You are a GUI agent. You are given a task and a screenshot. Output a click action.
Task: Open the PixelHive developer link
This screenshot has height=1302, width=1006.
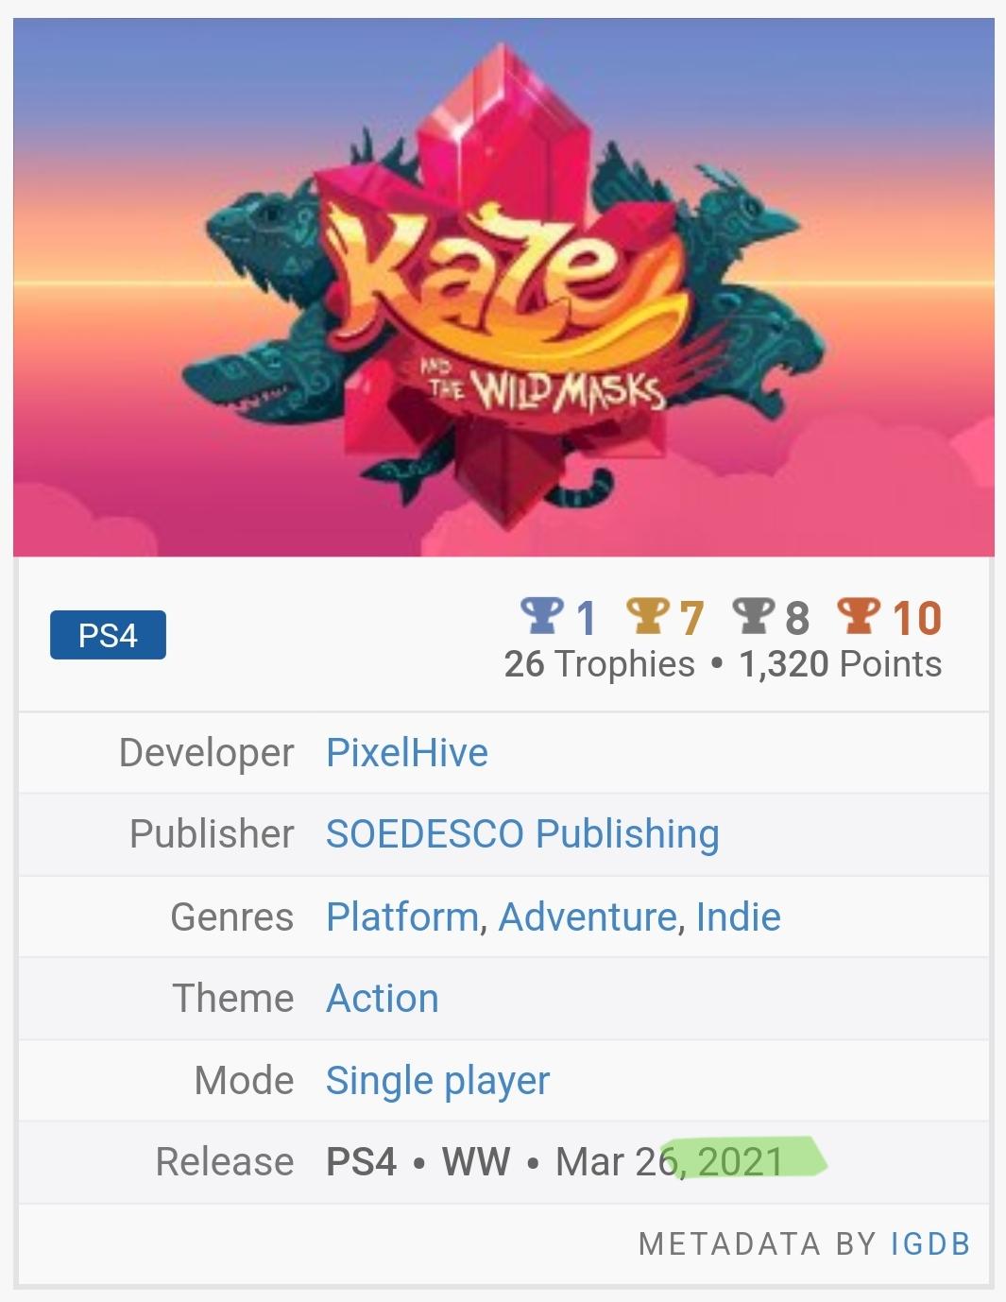pyautogui.click(x=407, y=753)
